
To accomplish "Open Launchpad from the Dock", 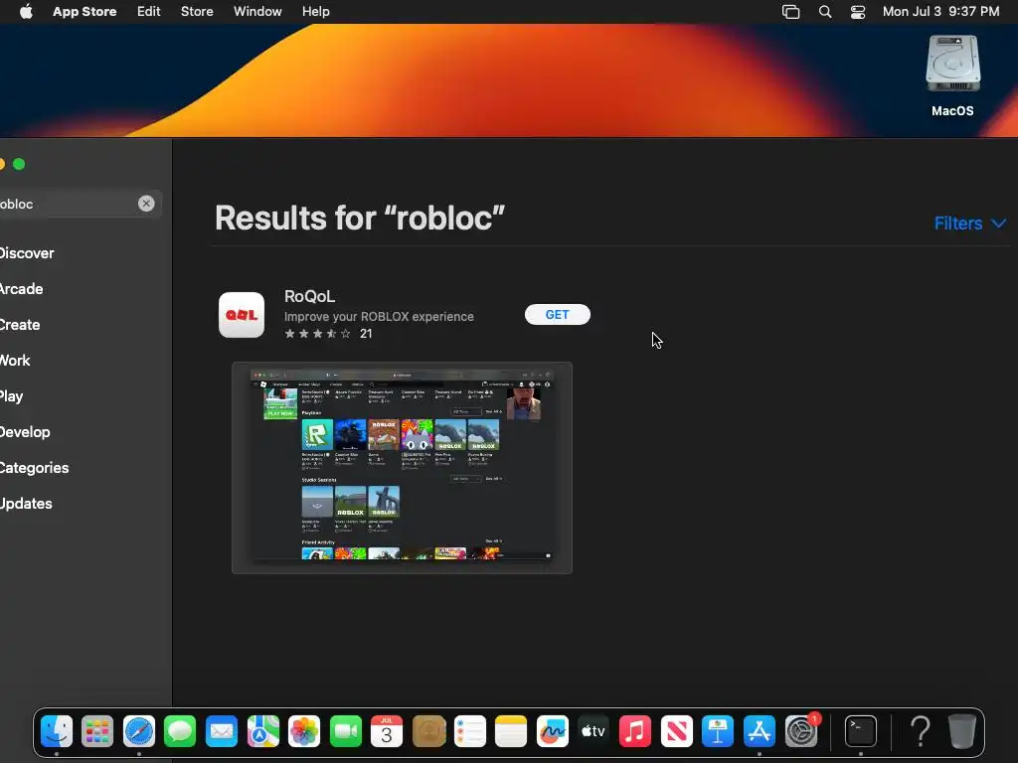I will [x=97, y=731].
